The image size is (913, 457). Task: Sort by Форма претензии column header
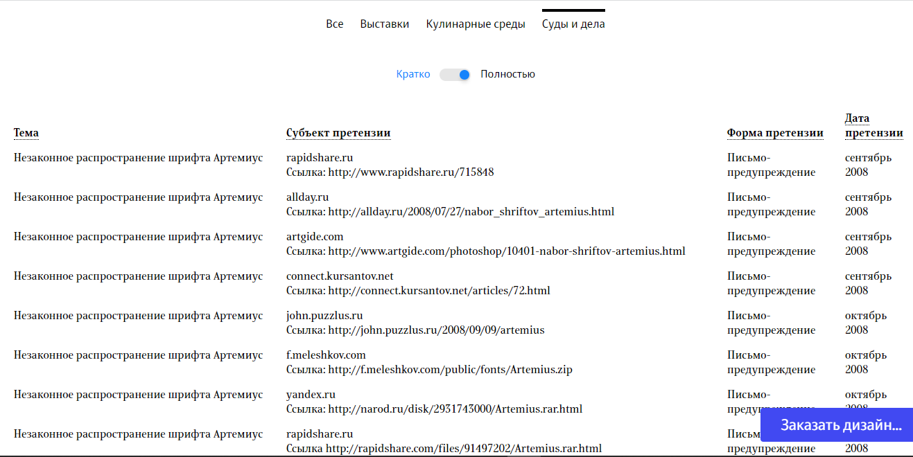click(x=775, y=133)
